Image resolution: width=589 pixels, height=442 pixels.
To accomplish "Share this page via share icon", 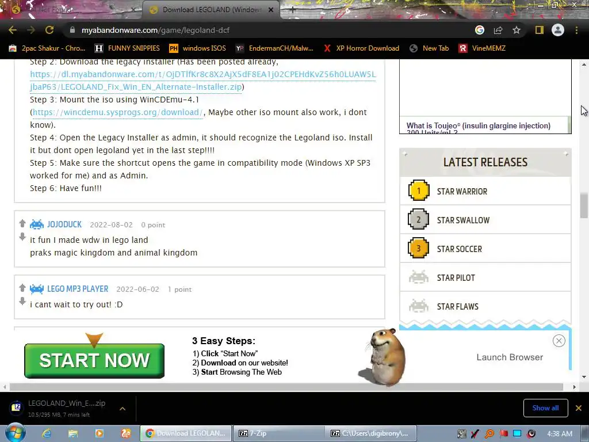I will click(498, 30).
